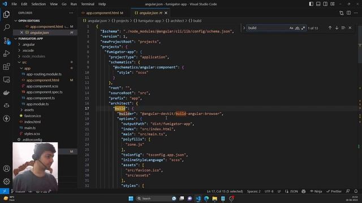Viewport: 362px width, 203px height.
Task: Open File Explorer from Windows taskbar
Action: click(x=215, y=198)
